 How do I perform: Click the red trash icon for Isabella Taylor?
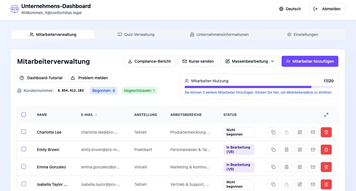coord(326,184)
